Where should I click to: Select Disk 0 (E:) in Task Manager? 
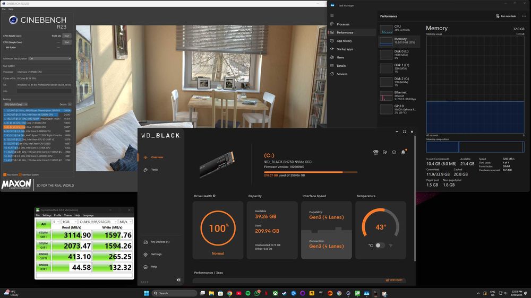[399, 55]
